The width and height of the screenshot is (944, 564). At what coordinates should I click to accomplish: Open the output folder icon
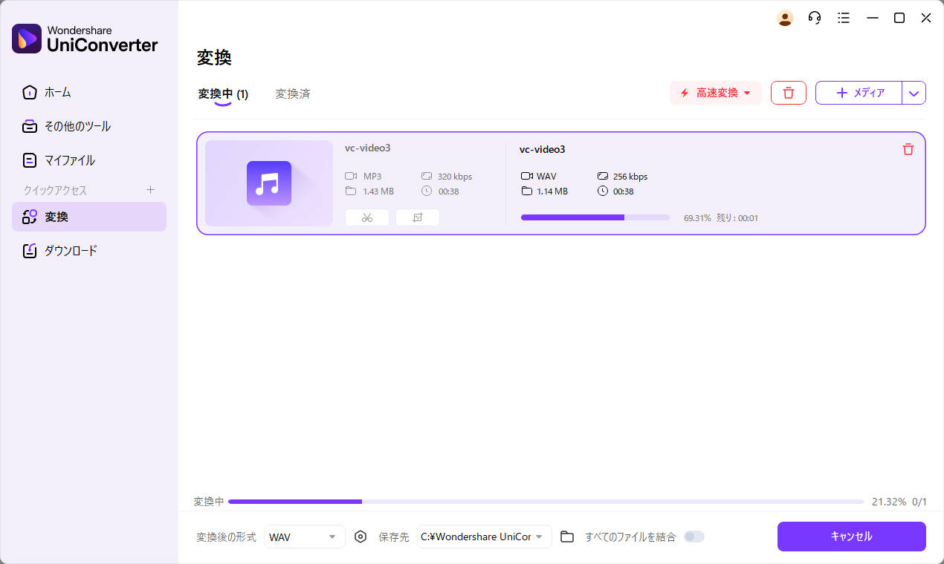[x=567, y=537]
